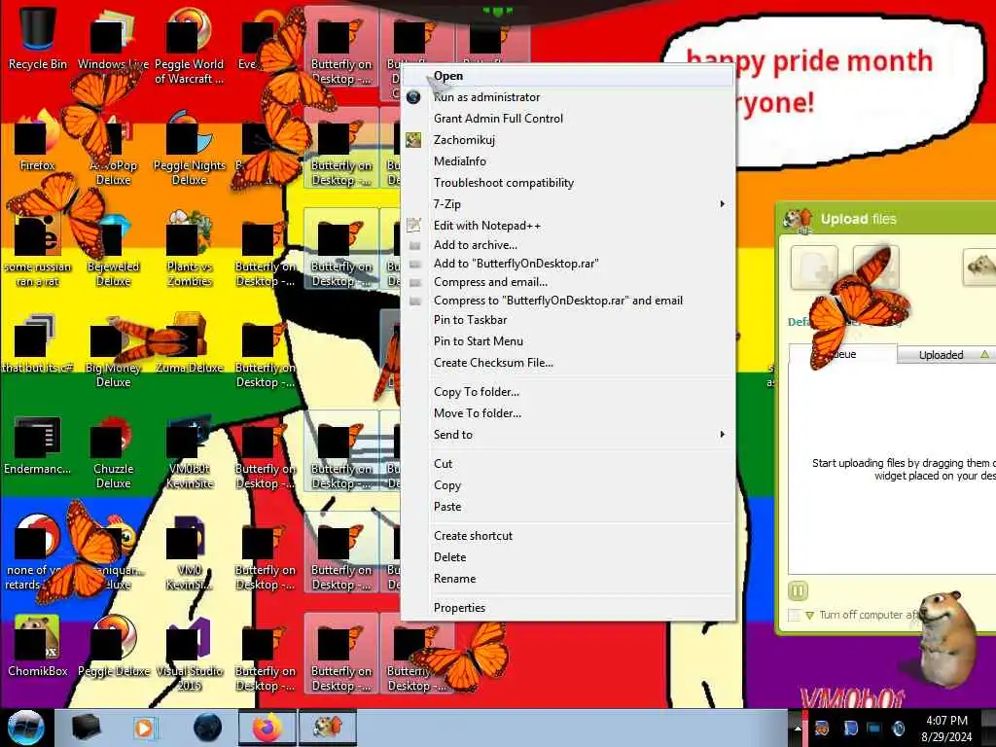Tick the Turn off computer checkbox

point(794,615)
